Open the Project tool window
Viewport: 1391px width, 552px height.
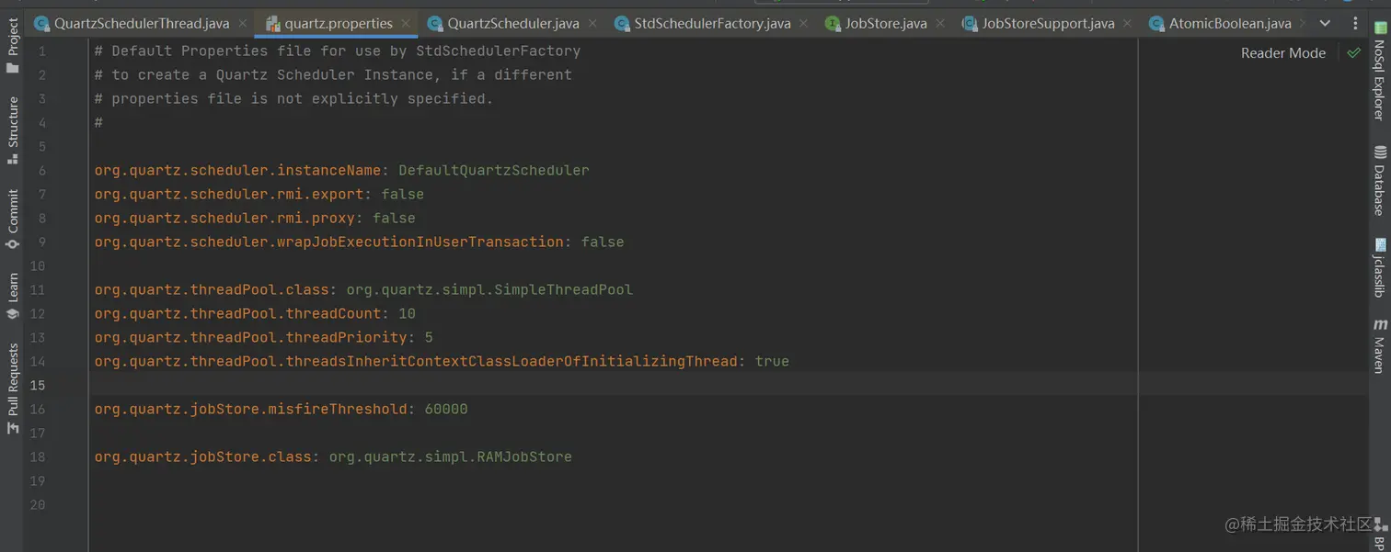12,45
